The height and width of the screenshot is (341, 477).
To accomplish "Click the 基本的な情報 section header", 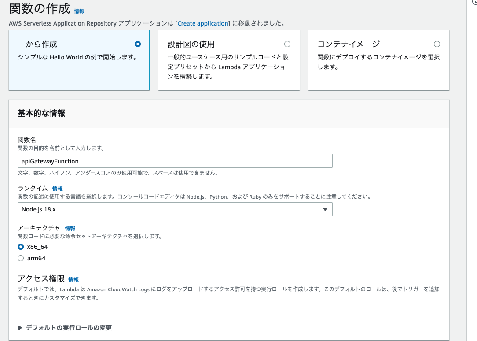I will click(x=41, y=113).
